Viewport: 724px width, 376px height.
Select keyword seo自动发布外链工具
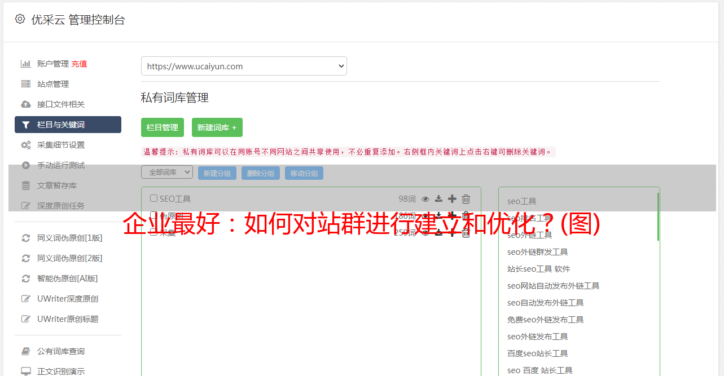point(546,303)
